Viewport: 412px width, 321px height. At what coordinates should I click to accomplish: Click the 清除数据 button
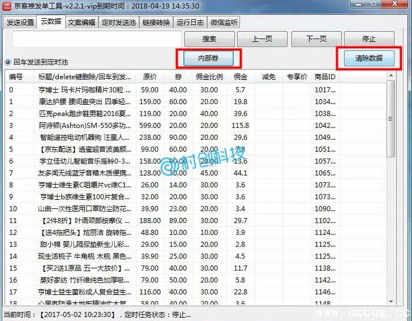coord(369,58)
